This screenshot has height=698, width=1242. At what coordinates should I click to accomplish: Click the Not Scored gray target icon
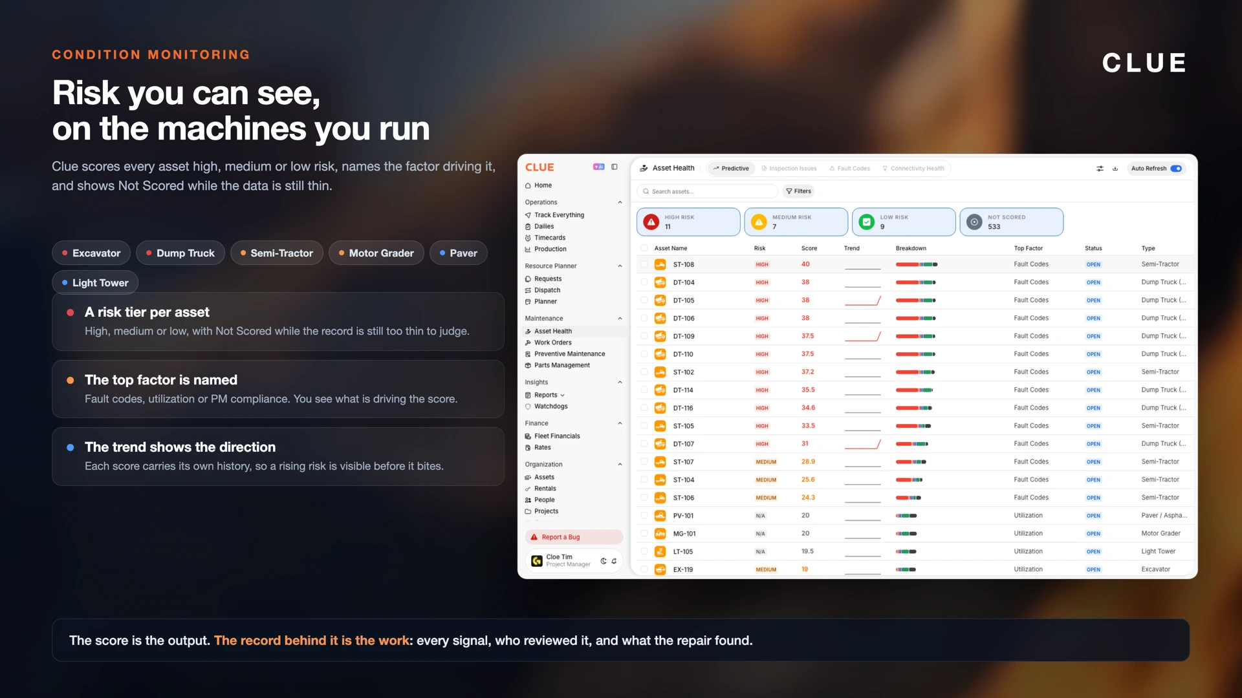(974, 222)
